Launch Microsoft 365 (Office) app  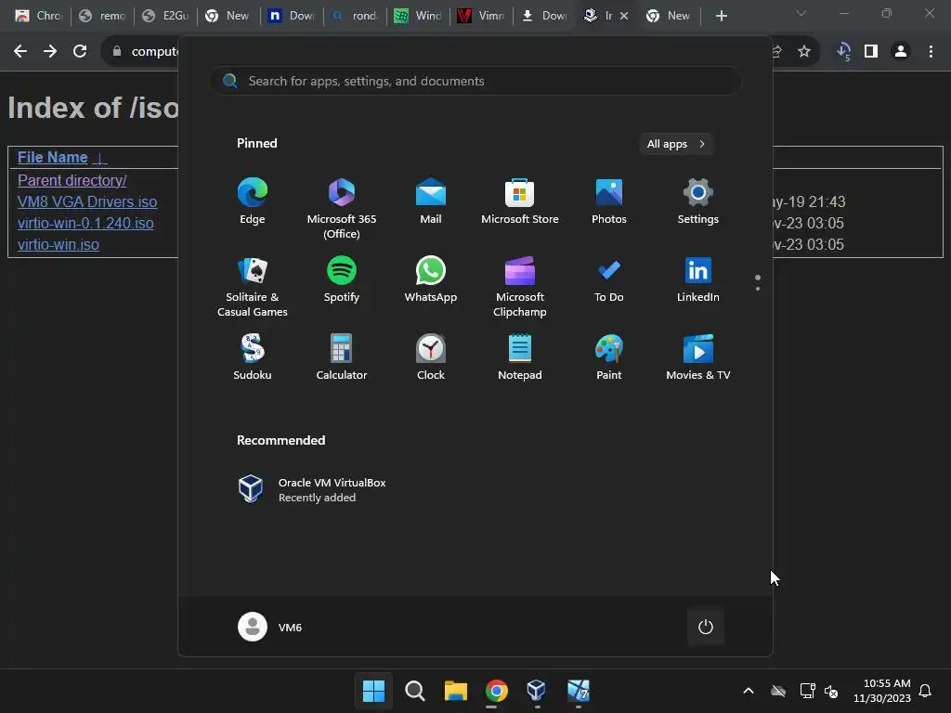342,209
